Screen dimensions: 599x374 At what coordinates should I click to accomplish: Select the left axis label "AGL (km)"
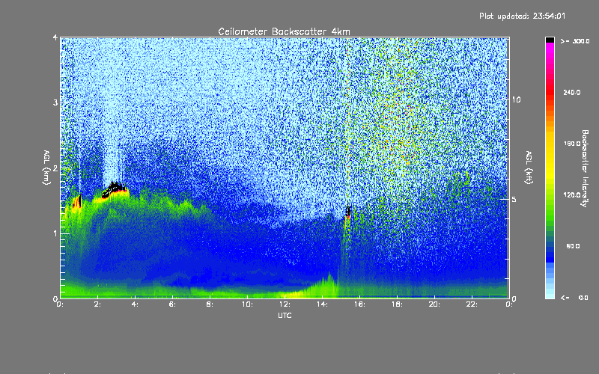tap(46, 168)
